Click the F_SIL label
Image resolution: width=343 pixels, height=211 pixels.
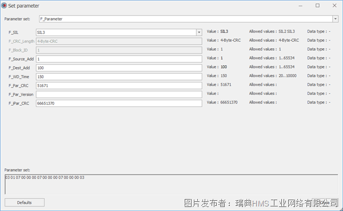tap(13, 33)
